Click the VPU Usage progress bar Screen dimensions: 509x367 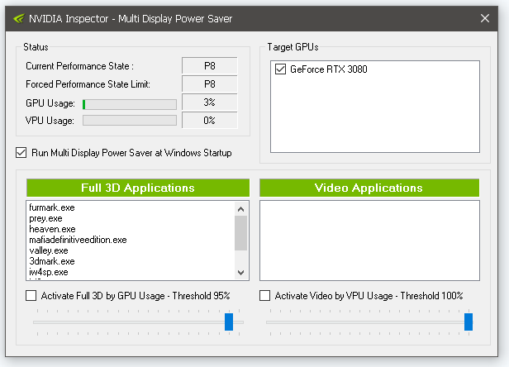click(x=130, y=121)
